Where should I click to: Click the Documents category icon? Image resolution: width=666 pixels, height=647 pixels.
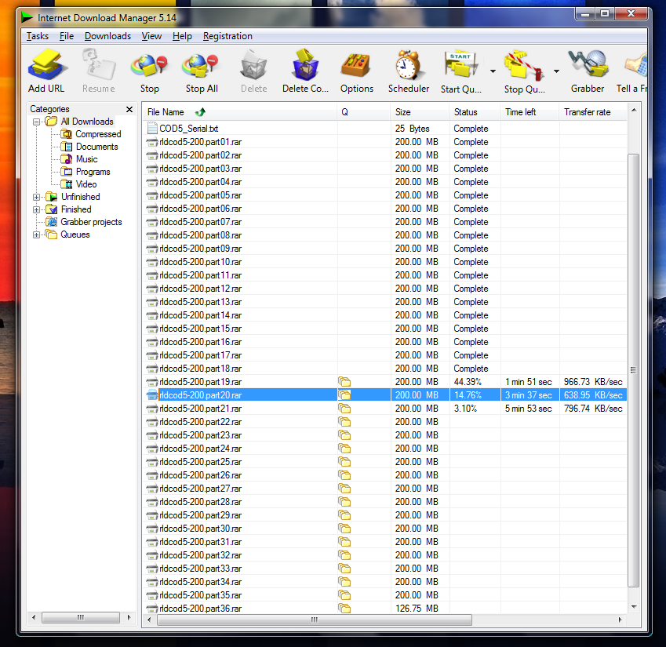click(66, 147)
